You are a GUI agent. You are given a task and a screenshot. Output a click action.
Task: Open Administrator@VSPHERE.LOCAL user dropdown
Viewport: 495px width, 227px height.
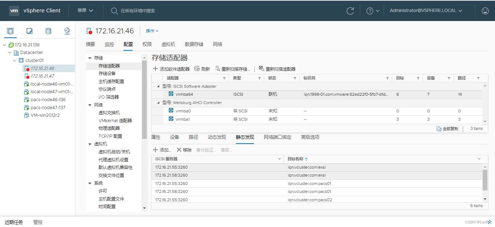coord(426,11)
